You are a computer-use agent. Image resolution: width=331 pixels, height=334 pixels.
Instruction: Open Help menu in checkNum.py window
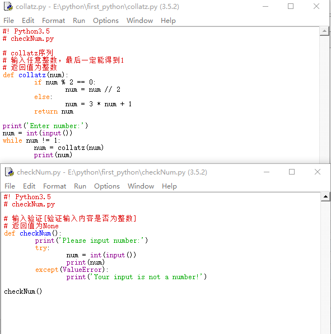(169, 186)
